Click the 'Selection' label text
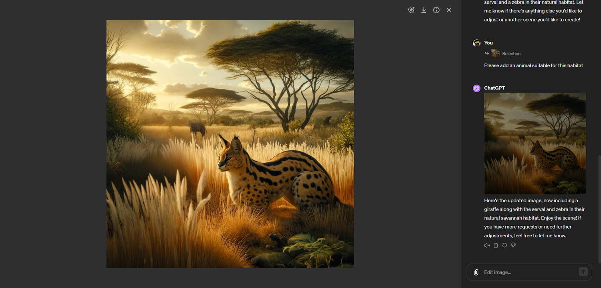The height and width of the screenshot is (288, 601). coord(511,54)
